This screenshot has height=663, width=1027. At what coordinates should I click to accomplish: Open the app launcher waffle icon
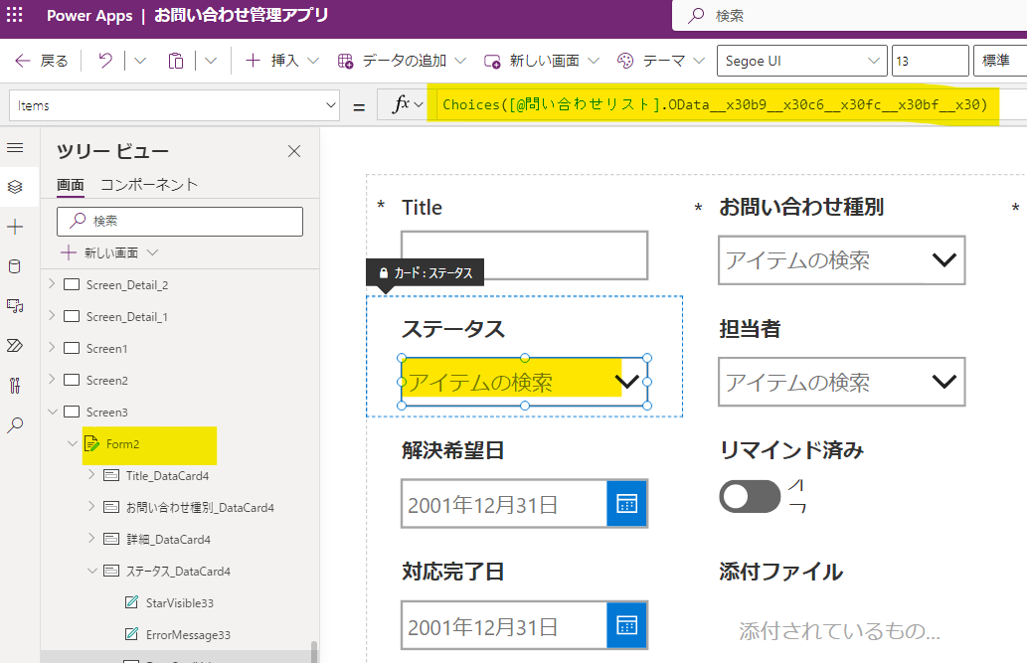[14, 14]
